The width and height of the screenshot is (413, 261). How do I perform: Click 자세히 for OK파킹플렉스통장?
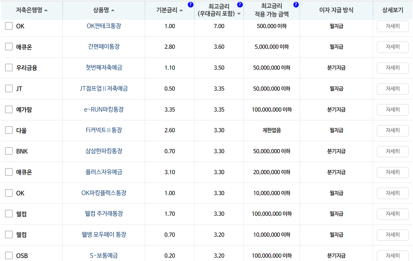pyautogui.click(x=393, y=193)
